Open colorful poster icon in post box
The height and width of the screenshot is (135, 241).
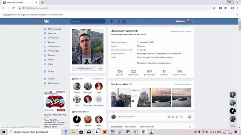click(190, 117)
